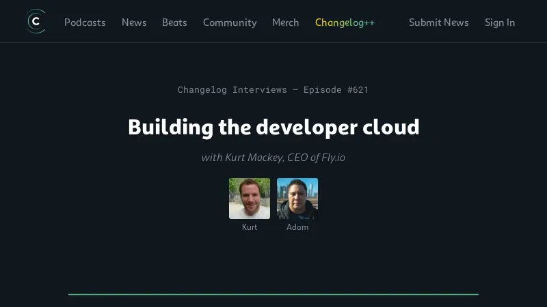The height and width of the screenshot is (307, 547).
Task: Click the Kurt name under the avatar
Action: pyautogui.click(x=250, y=227)
